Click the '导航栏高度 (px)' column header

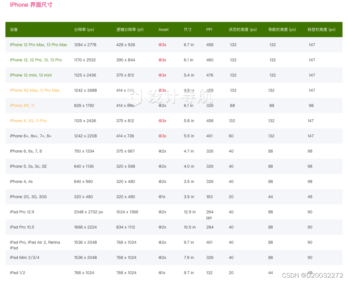(x=282, y=29)
